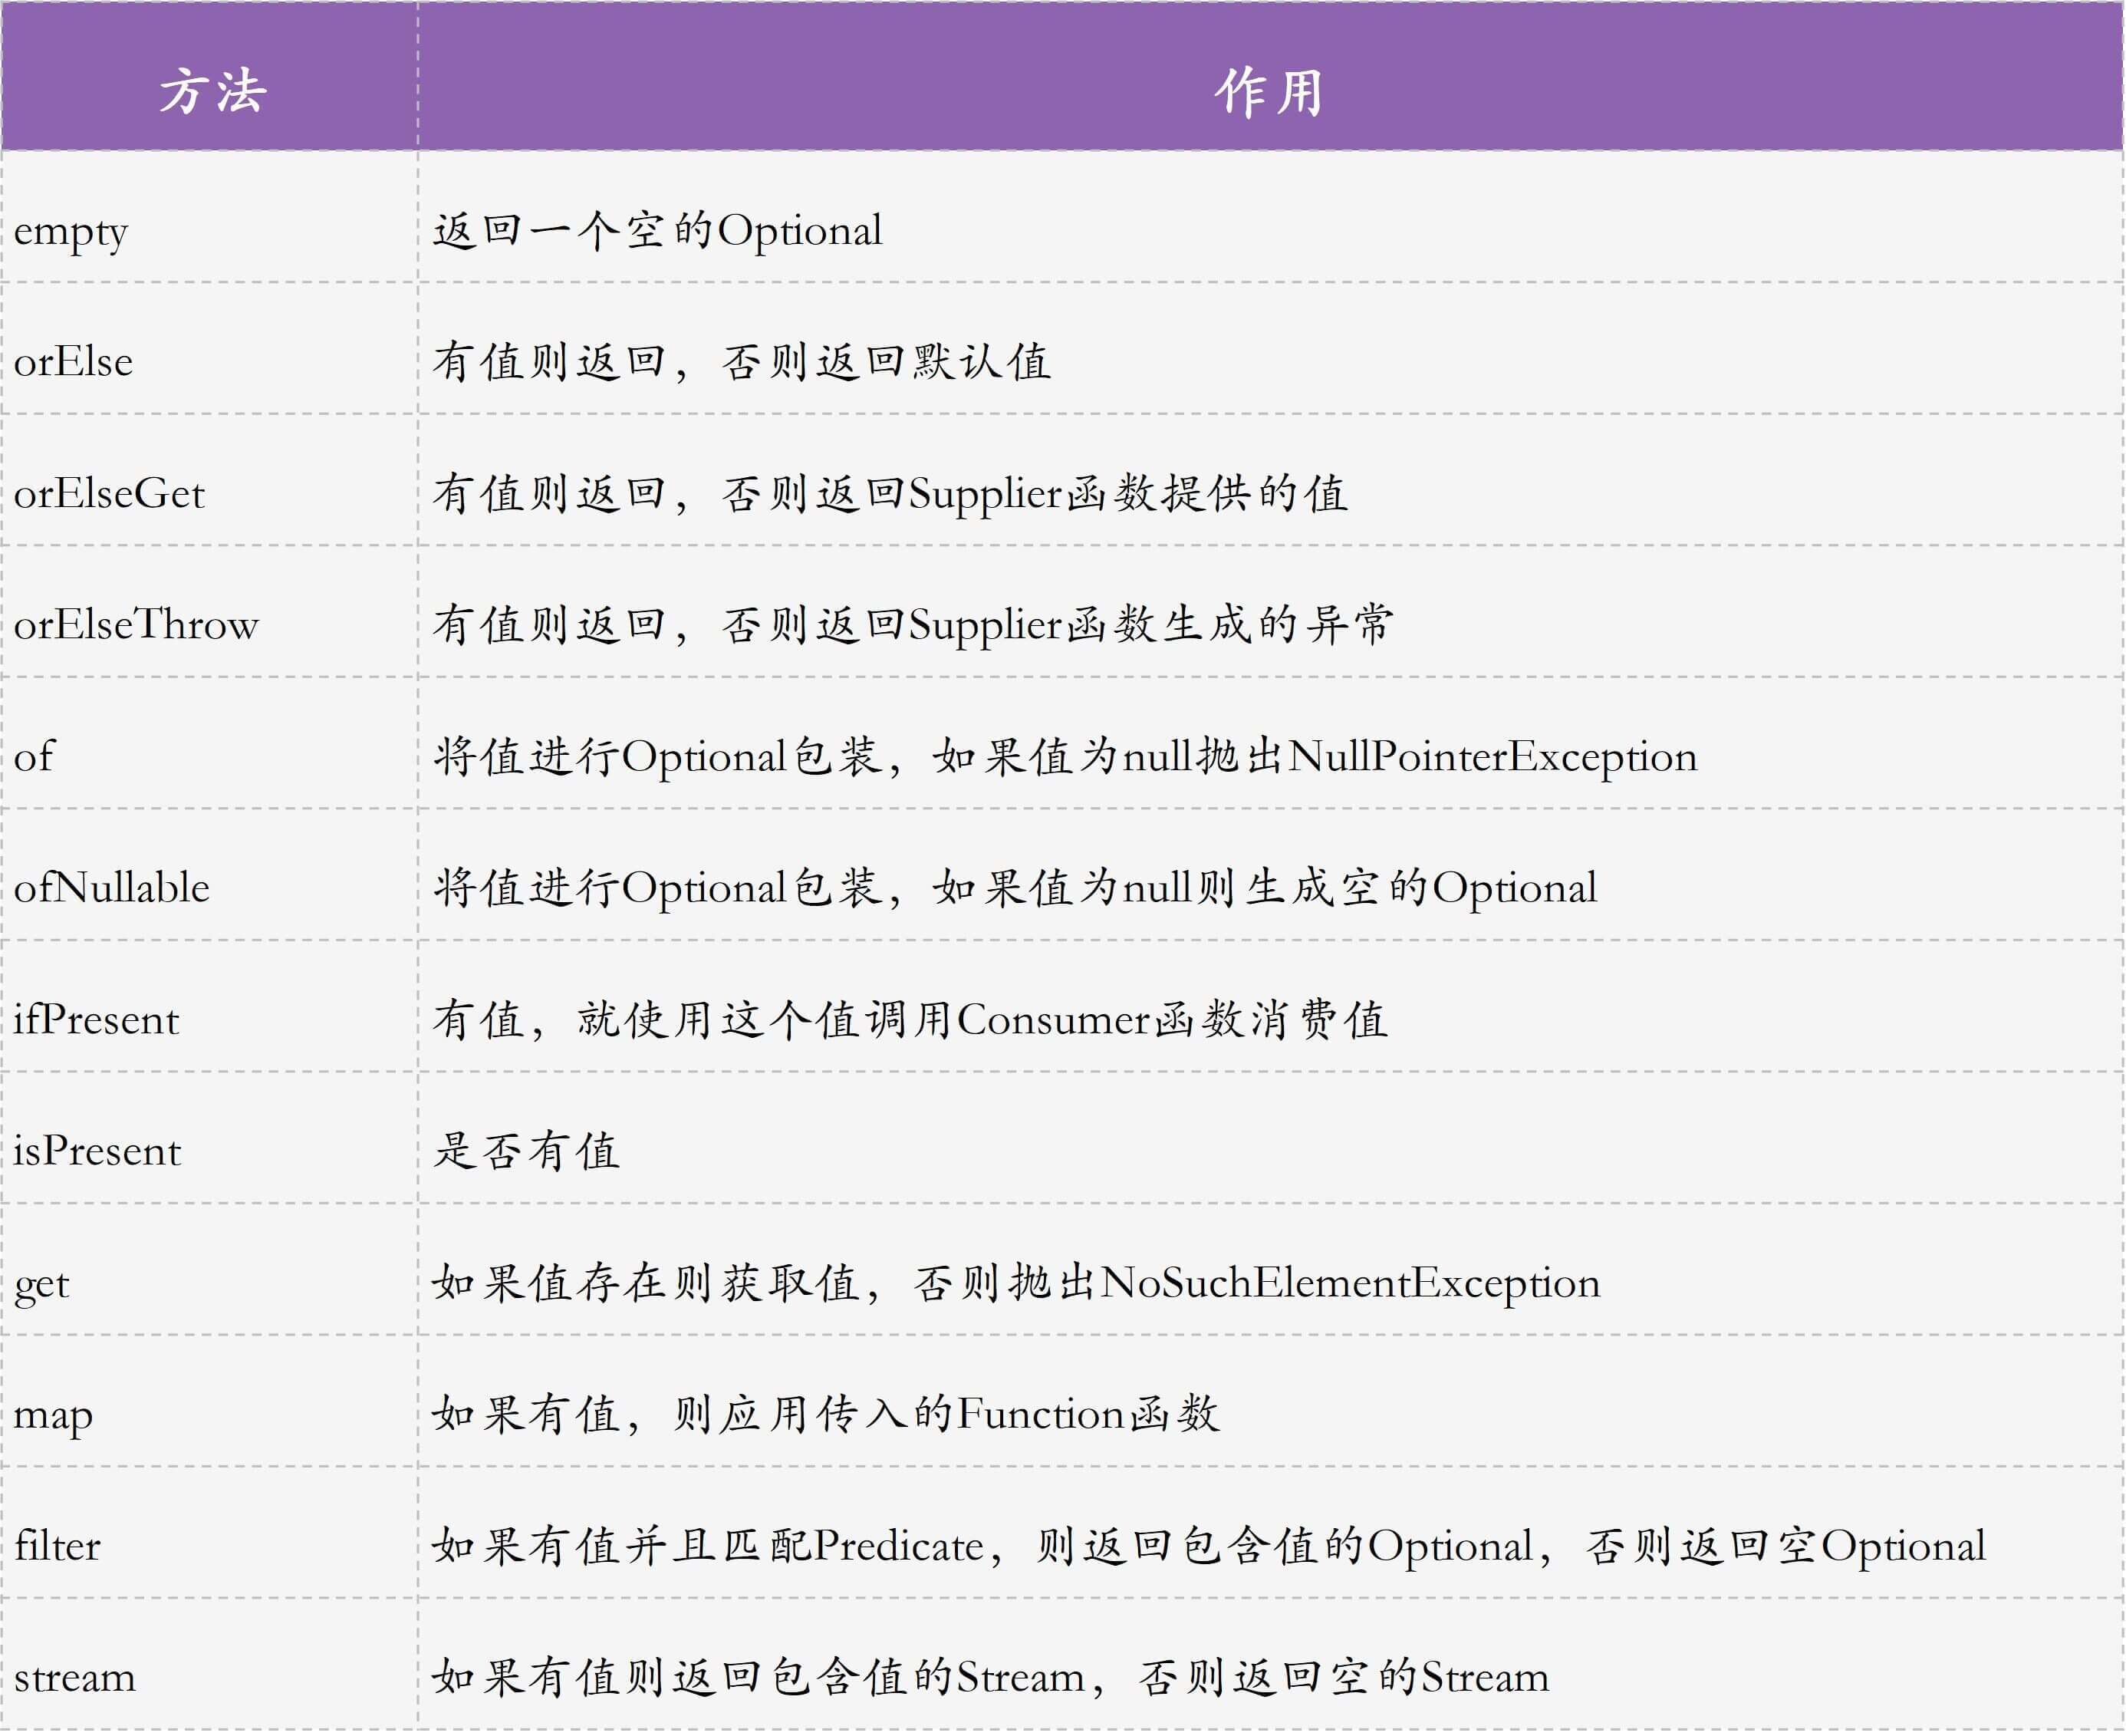Click the orElseThrow method name
Viewport: 2126px width, 1736px height.
click(136, 625)
